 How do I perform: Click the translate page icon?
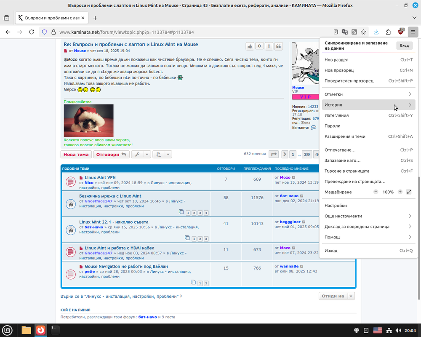tap(345, 32)
